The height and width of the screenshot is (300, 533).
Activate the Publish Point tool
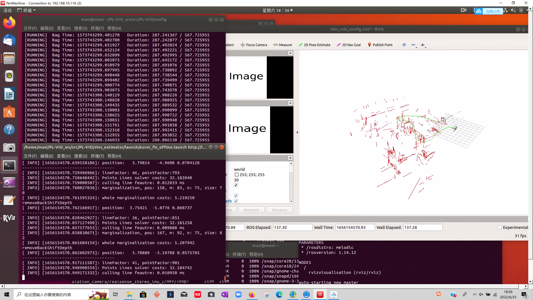coord(380,45)
